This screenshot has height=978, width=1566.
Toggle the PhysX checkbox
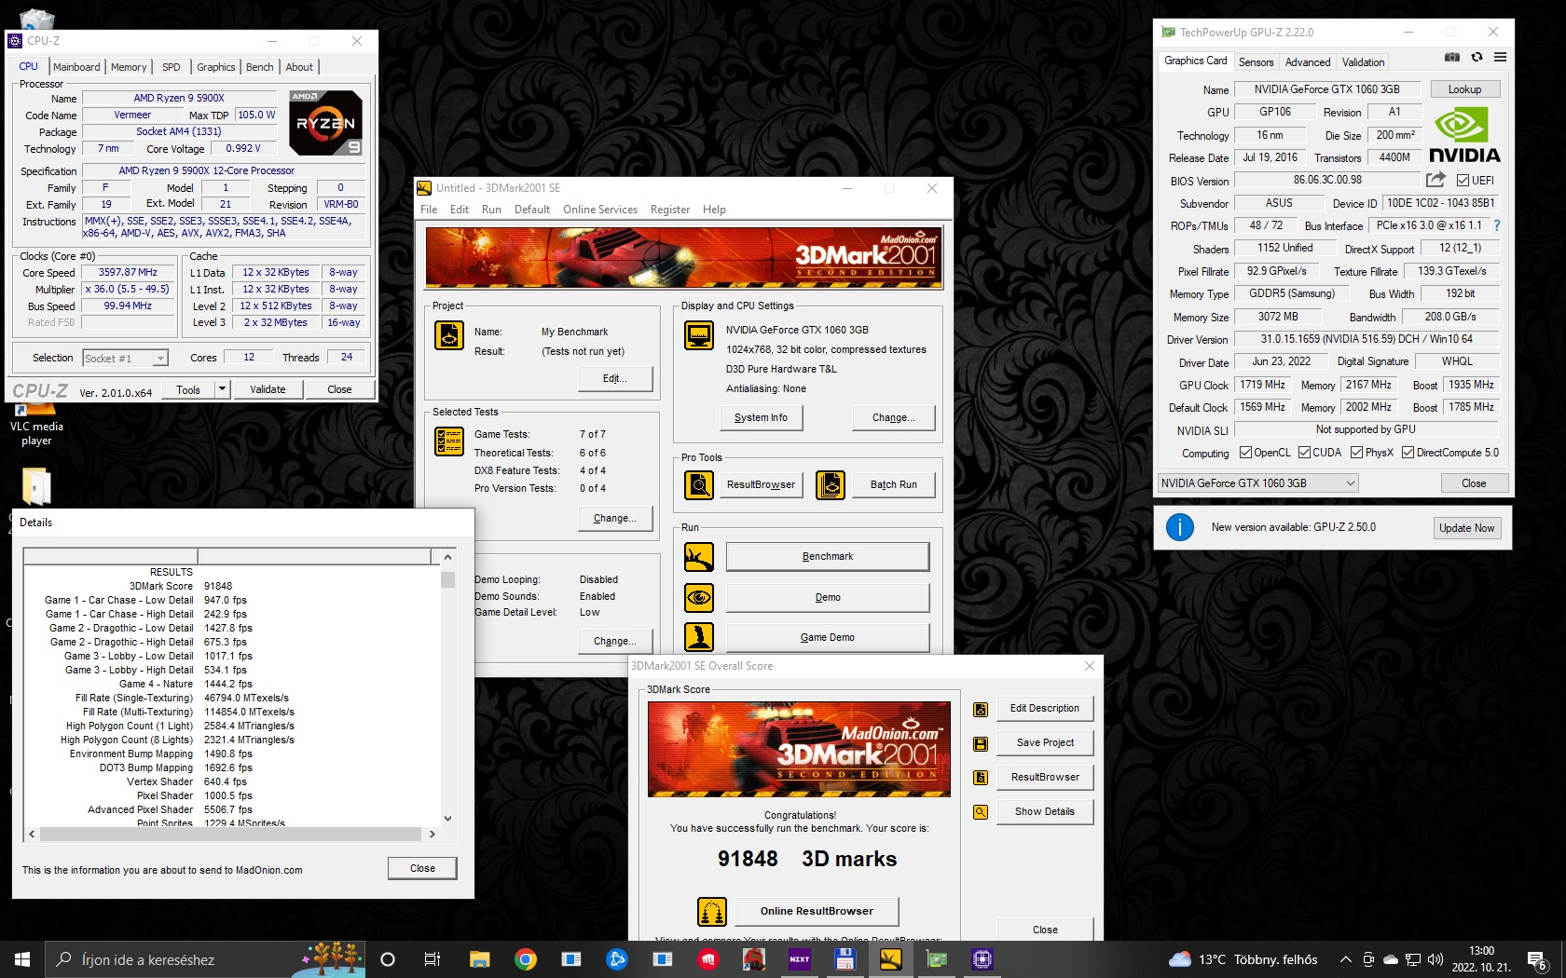point(1357,453)
